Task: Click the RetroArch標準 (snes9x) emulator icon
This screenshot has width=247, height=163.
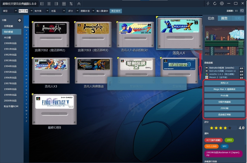Action: (x=207, y=68)
